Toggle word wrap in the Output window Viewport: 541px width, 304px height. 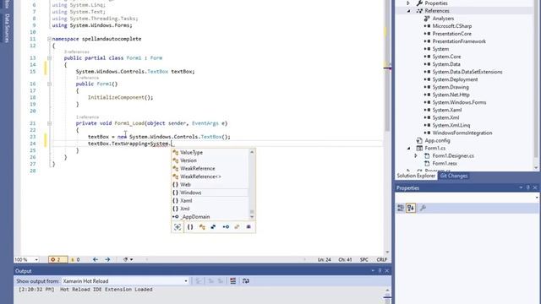click(x=246, y=281)
